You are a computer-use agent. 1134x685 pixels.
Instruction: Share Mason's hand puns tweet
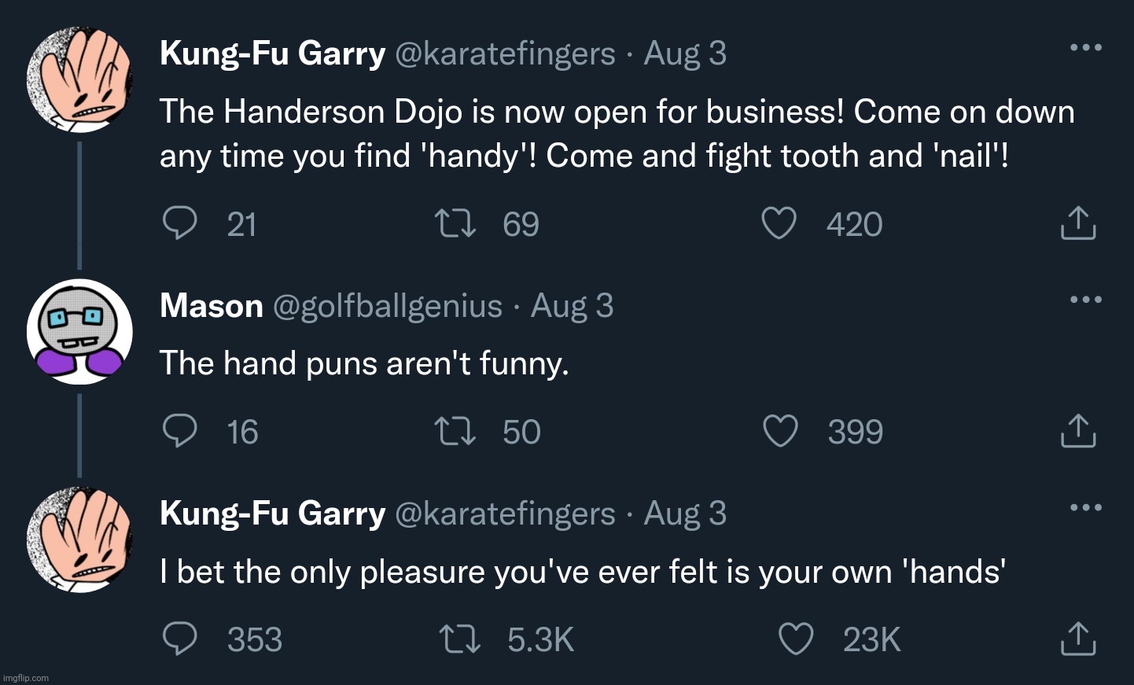tap(1078, 431)
